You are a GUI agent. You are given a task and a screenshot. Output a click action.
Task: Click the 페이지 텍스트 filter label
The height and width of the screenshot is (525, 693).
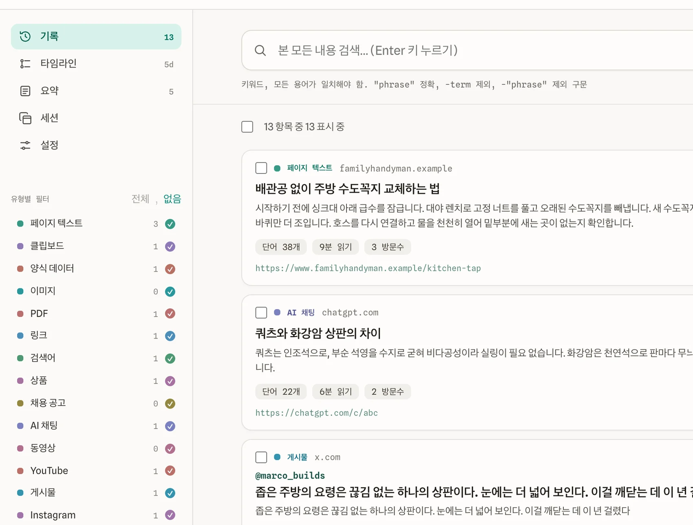coord(56,223)
